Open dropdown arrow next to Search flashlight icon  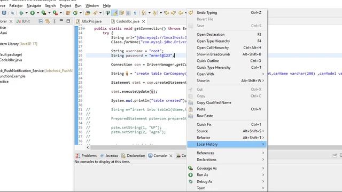coord(100,13)
